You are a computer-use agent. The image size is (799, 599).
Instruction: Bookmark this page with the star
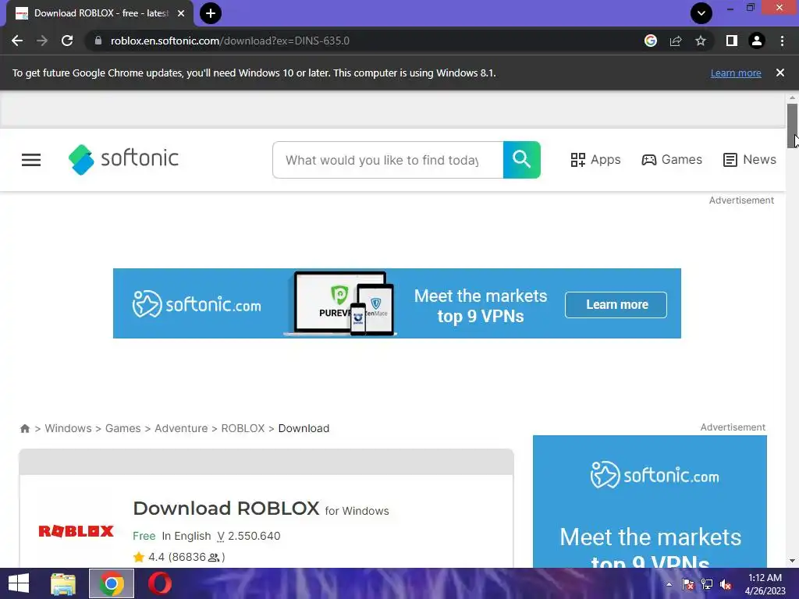tap(701, 41)
